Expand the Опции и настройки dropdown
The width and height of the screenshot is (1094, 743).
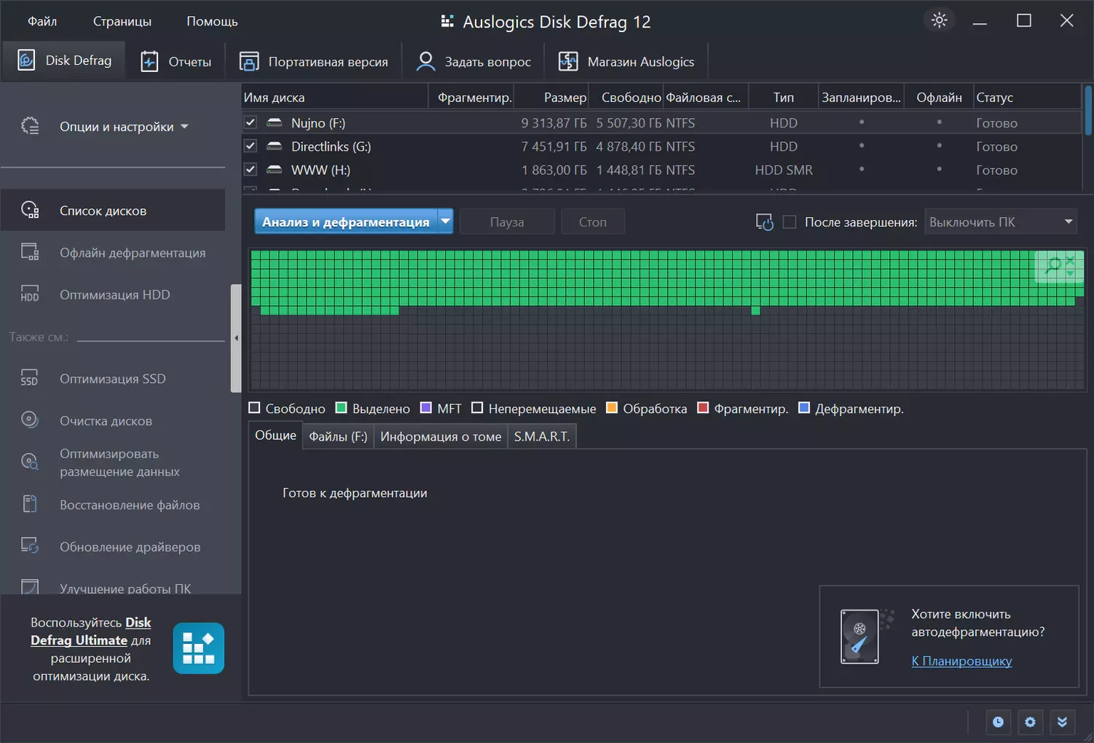pos(184,127)
